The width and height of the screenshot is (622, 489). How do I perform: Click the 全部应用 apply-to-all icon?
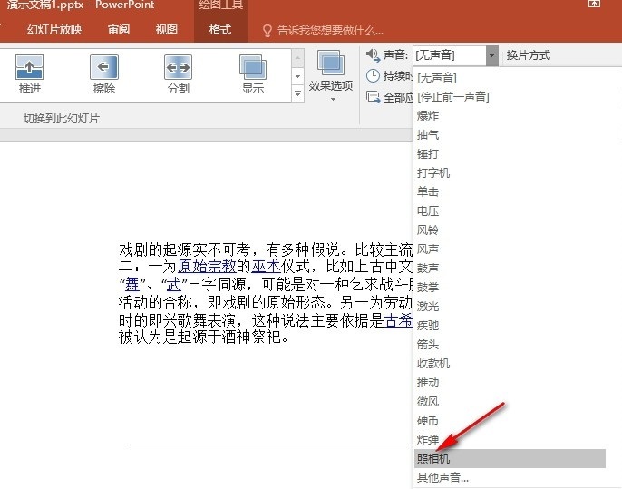click(x=374, y=97)
